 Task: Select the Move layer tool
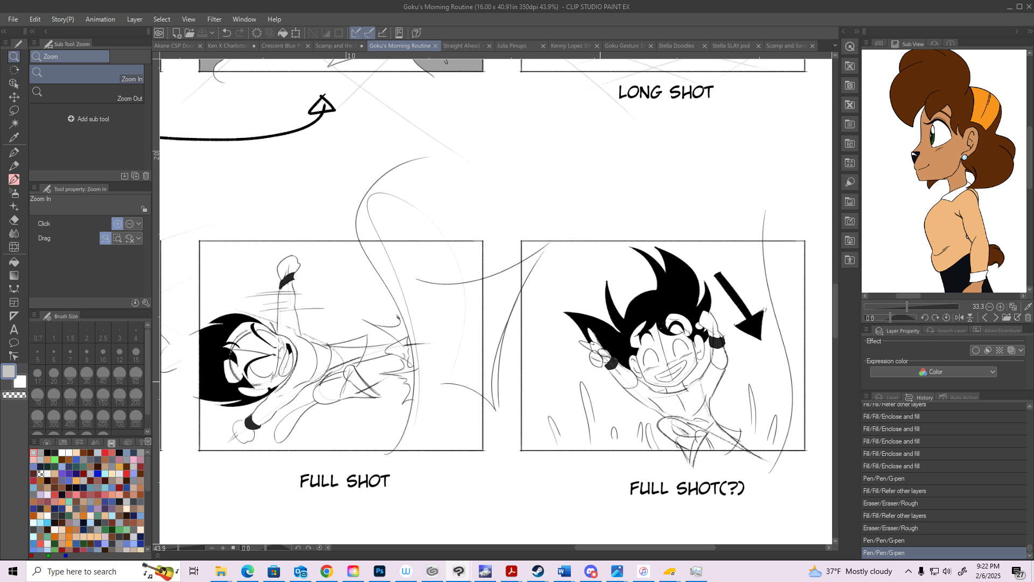coord(14,97)
